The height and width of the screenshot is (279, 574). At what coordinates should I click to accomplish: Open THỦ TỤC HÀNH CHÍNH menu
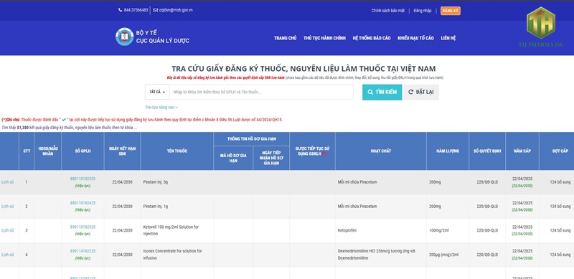point(324,38)
